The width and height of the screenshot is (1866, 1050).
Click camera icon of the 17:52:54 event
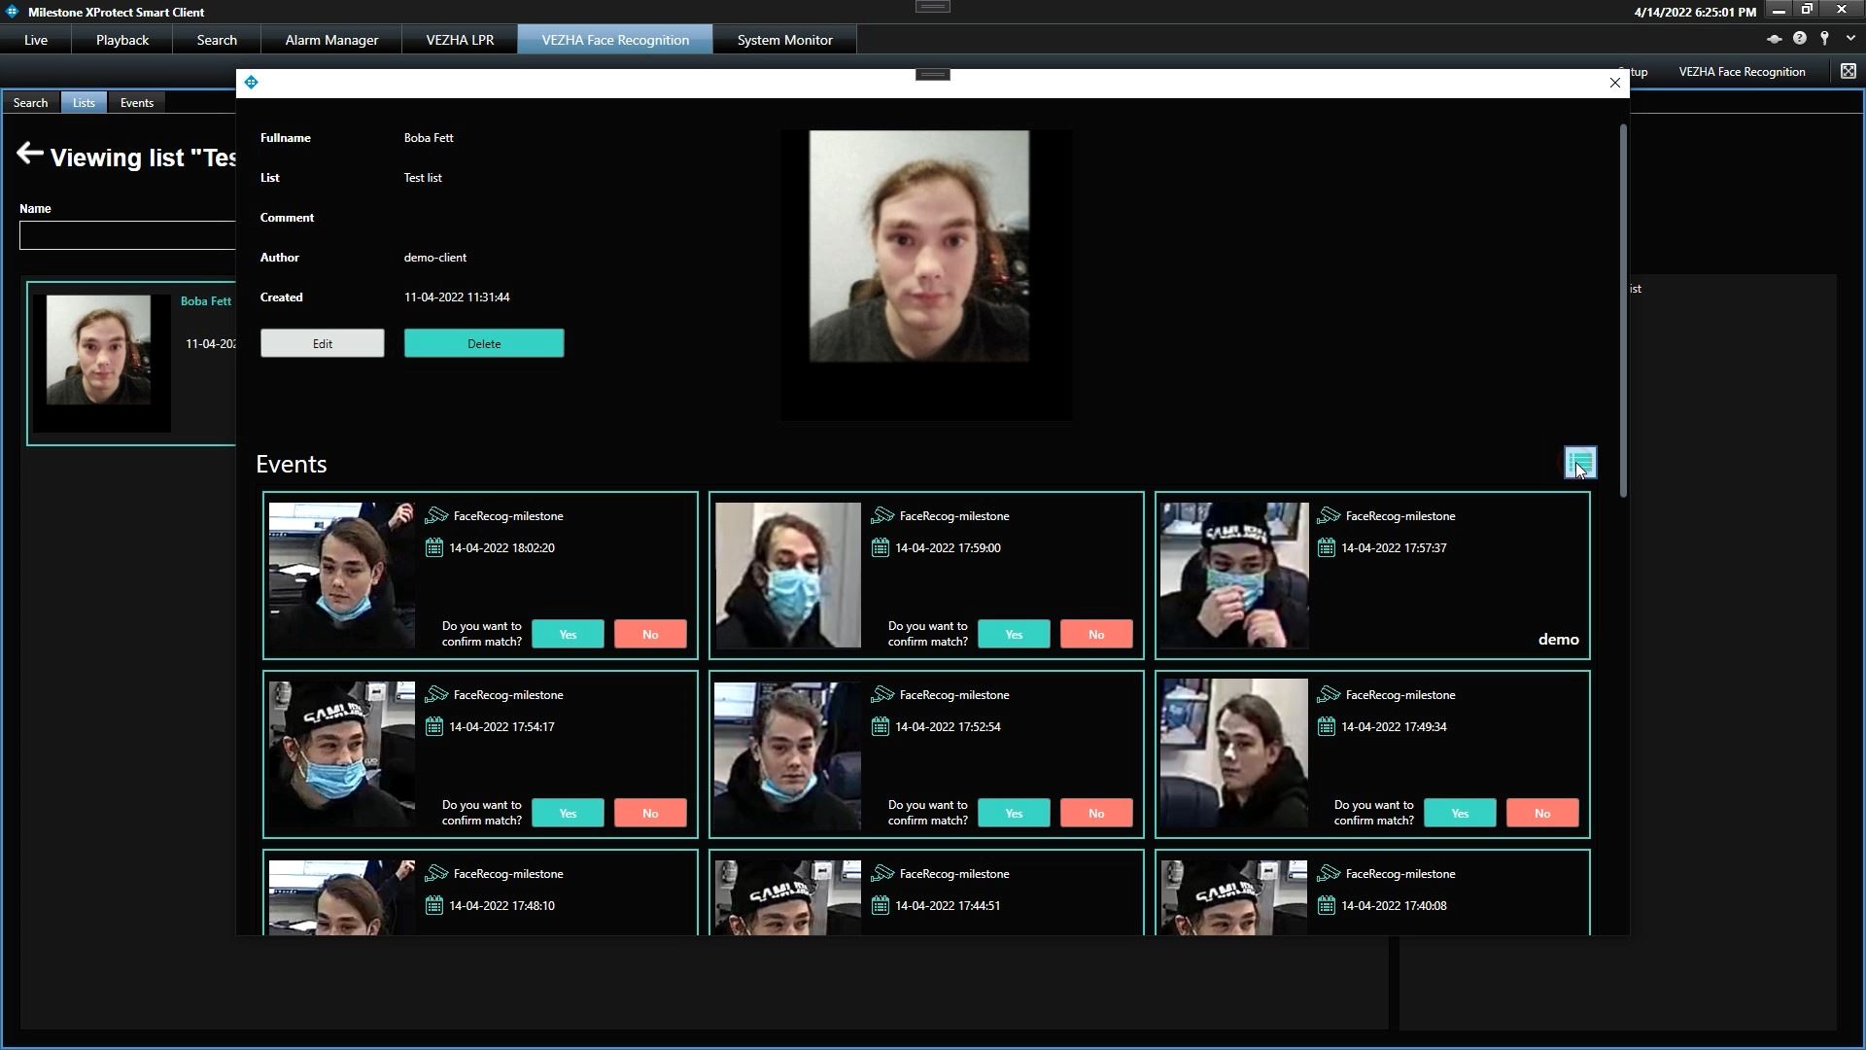coord(882,694)
